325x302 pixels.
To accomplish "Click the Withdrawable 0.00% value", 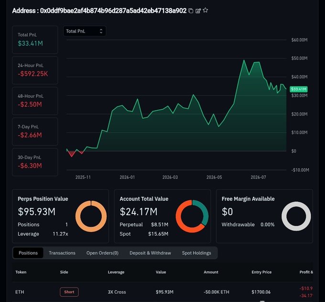I will tap(267, 224).
